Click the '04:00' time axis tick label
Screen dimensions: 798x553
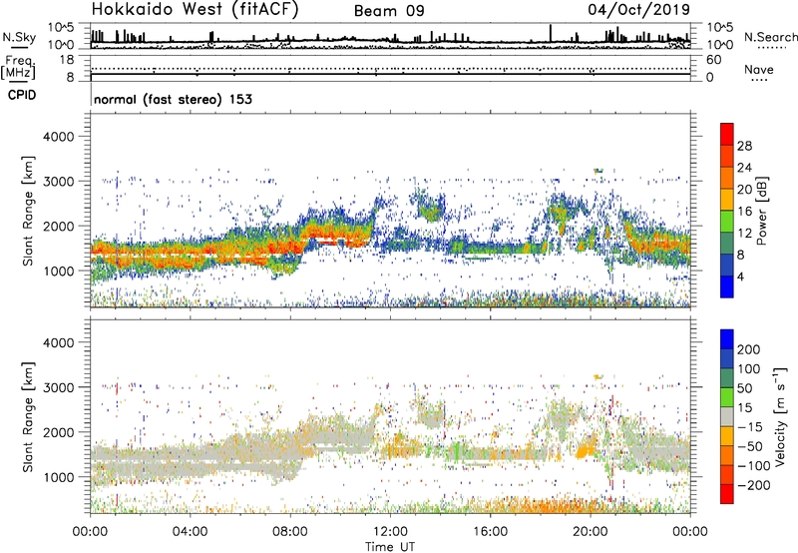[x=190, y=532]
